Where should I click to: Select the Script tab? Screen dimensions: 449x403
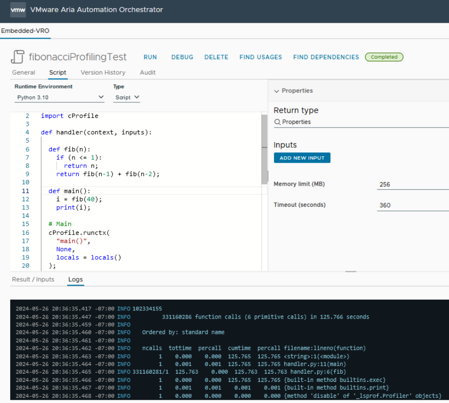(x=58, y=73)
